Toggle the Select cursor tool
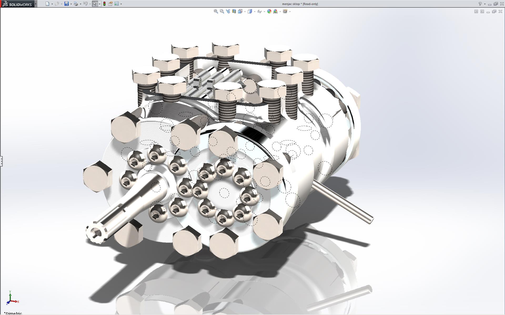Viewport: 505px width, 315px height. click(x=95, y=4)
